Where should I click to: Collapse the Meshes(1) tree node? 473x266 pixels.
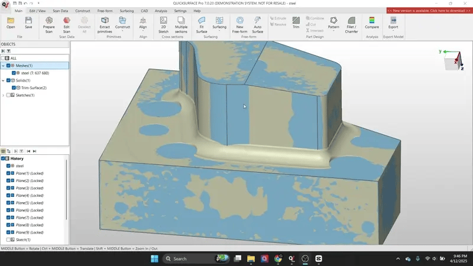pyautogui.click(x=3, y=66)
